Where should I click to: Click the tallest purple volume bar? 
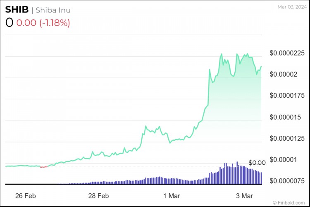coord(237,173)
